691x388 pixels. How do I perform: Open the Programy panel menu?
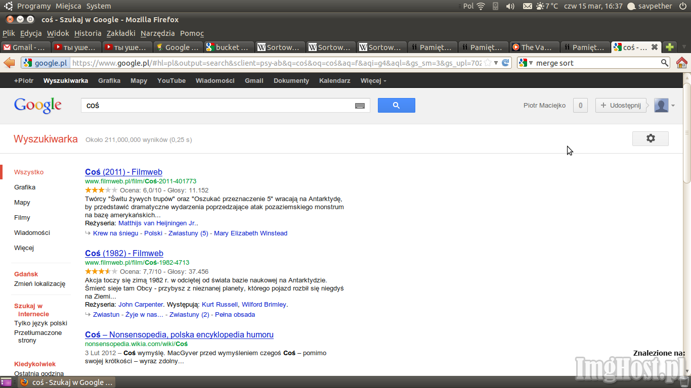(x=34, y=6)
